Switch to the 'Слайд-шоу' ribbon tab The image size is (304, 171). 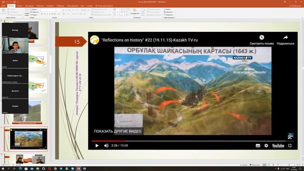tap(60, 6)
